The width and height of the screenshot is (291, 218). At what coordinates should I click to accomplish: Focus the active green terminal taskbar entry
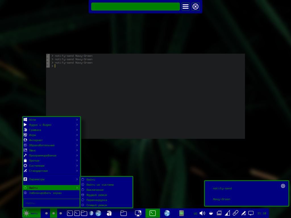tap(153, 213)
